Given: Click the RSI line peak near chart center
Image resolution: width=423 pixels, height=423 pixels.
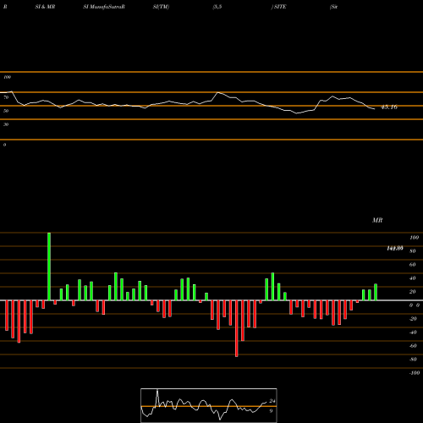Looking at the screenshot, I should pos(217,92).
